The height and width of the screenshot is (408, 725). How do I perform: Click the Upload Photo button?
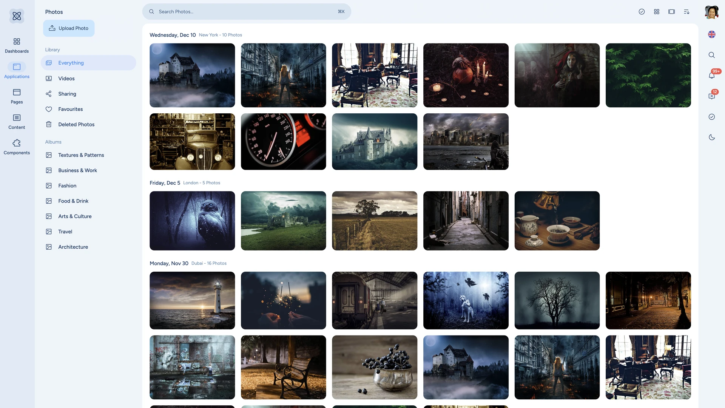[69, 28]
